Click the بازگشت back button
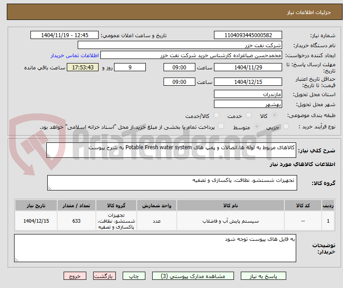343x288 pixels. pyautogui.click(x=104, y=276)
